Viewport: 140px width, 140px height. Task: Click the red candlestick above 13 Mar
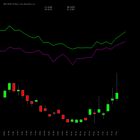(23, 93)
